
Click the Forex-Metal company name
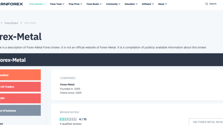[67, 85]
